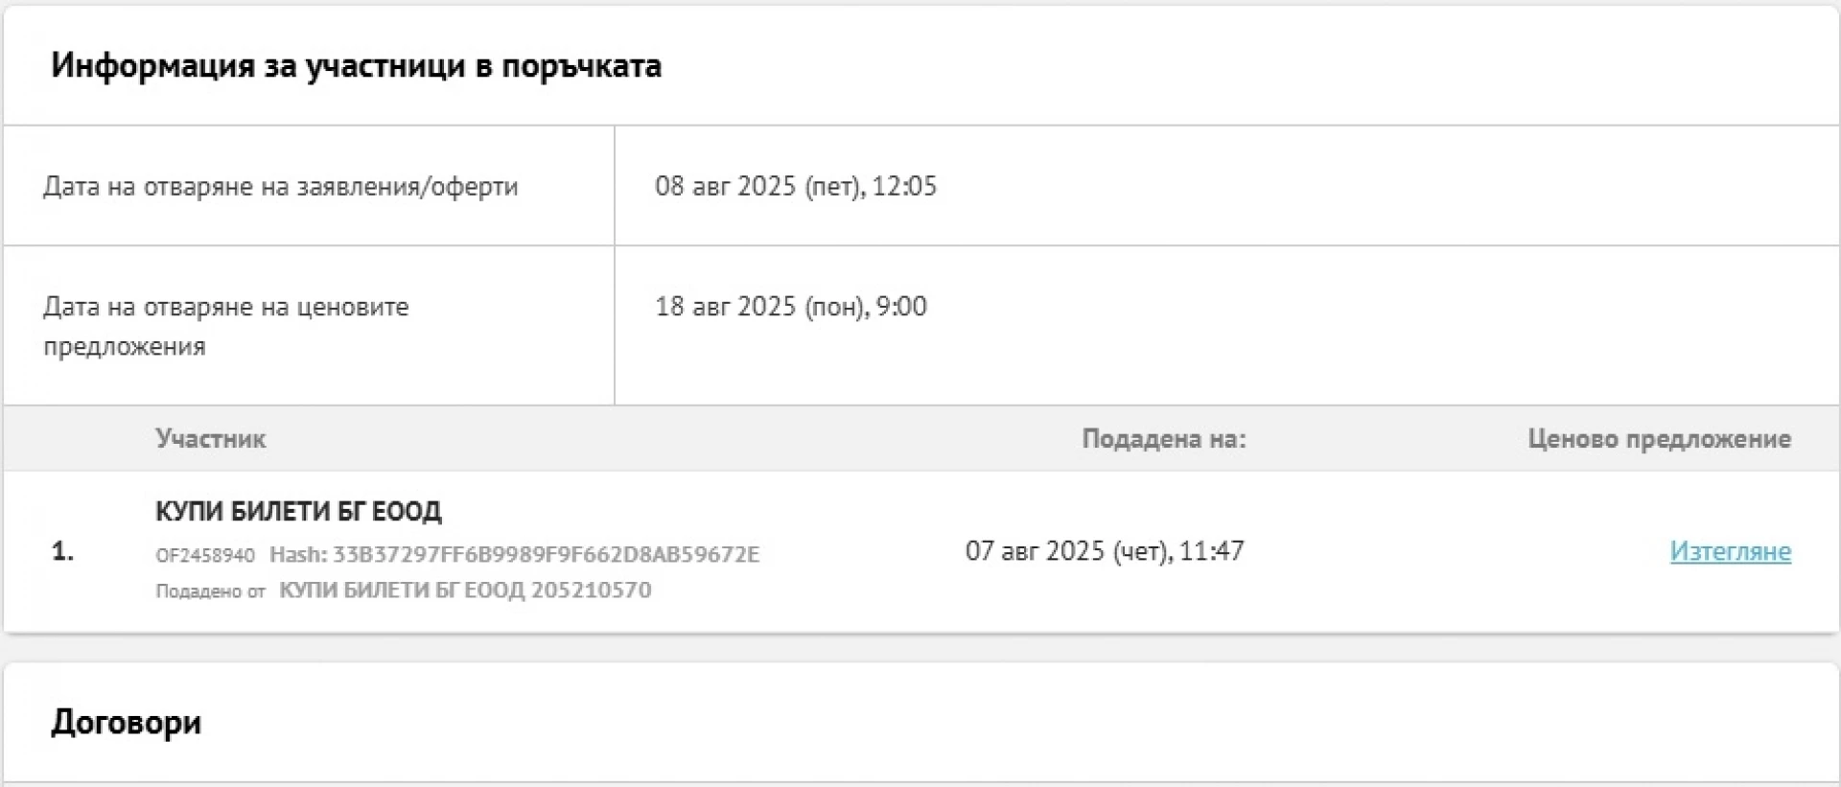The image size is (1841, 787).
Task: Select the value 18 авг 2025 (пон), 9:00
Action: 790,307
